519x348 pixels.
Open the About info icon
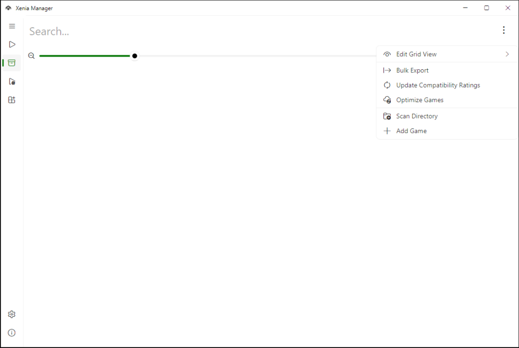[12, 333]
